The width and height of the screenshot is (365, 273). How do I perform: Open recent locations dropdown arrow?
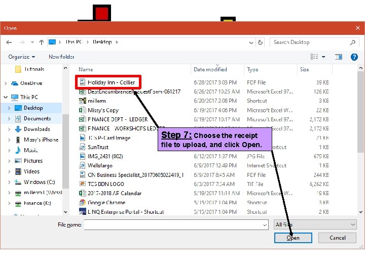click(32, 42)
